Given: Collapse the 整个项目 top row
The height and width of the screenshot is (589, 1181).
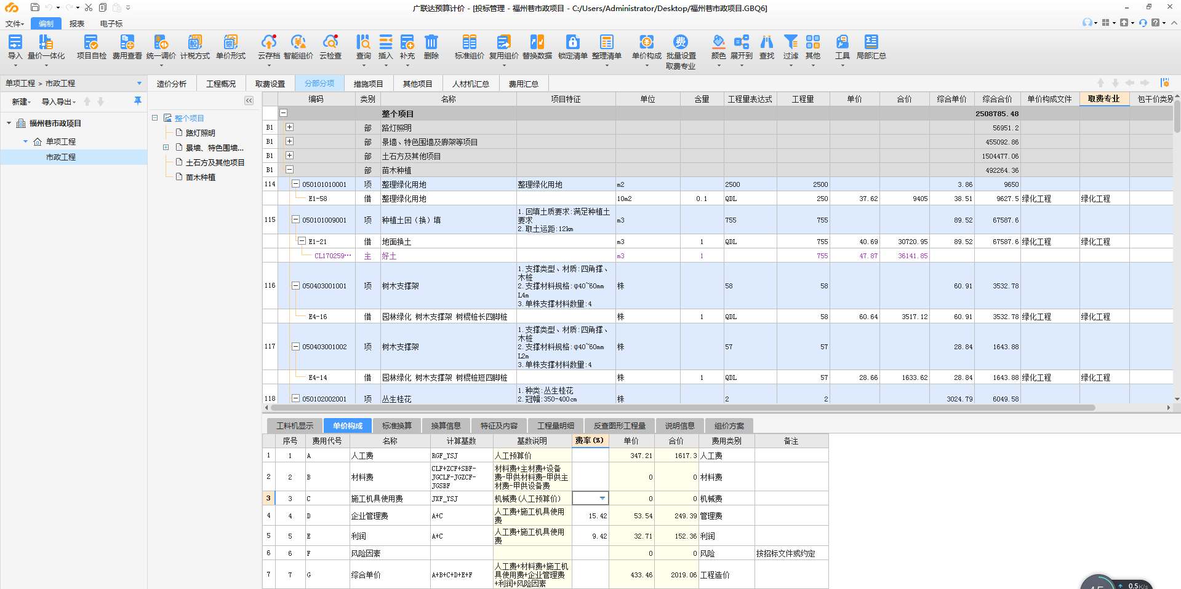Looking at the screenshot, I should 284,113.
